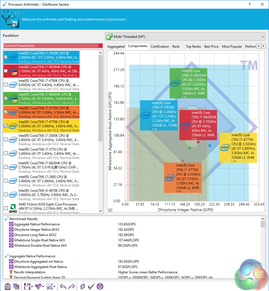The image size is (269, 291).
Task: Click the Results Interpretation icon
Action: point(11,272)
